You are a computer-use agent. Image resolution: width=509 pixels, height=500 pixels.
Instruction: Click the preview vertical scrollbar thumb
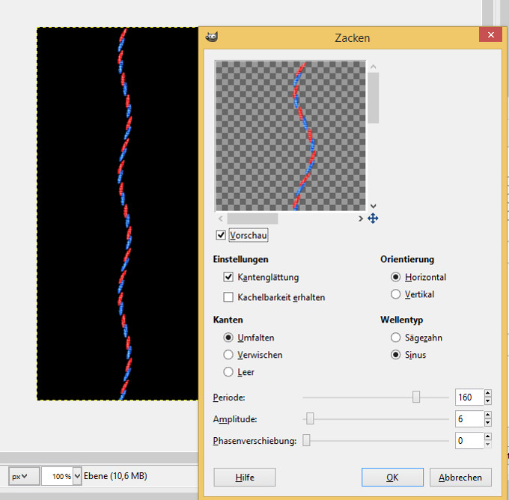[374, 98]
